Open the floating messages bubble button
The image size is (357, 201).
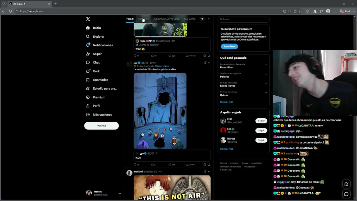[x=346, y=194]
